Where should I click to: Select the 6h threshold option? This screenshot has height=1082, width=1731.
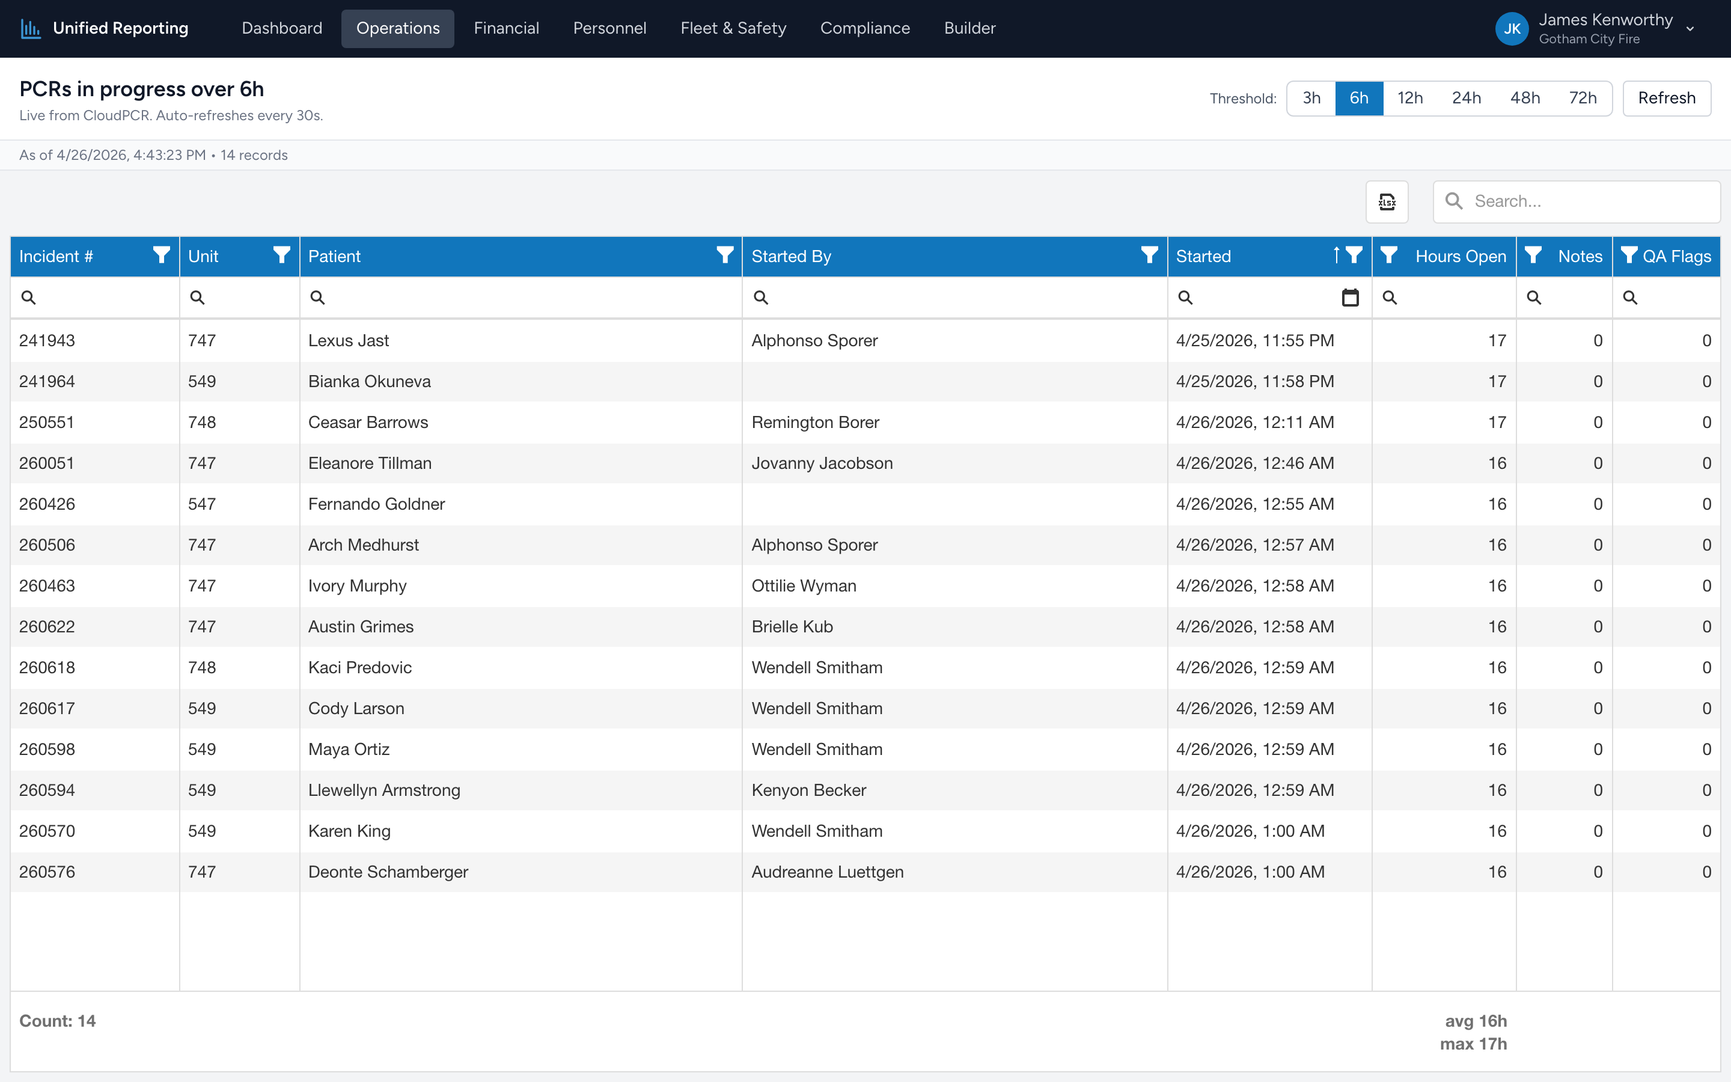[1359, 98]
